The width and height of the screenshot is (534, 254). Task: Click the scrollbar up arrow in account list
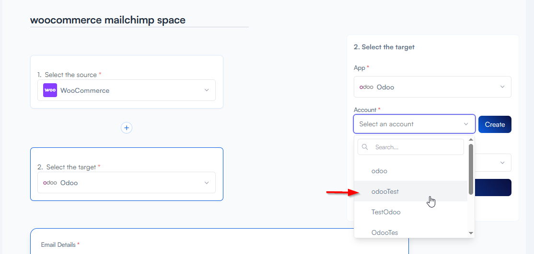tap(471, 140)
